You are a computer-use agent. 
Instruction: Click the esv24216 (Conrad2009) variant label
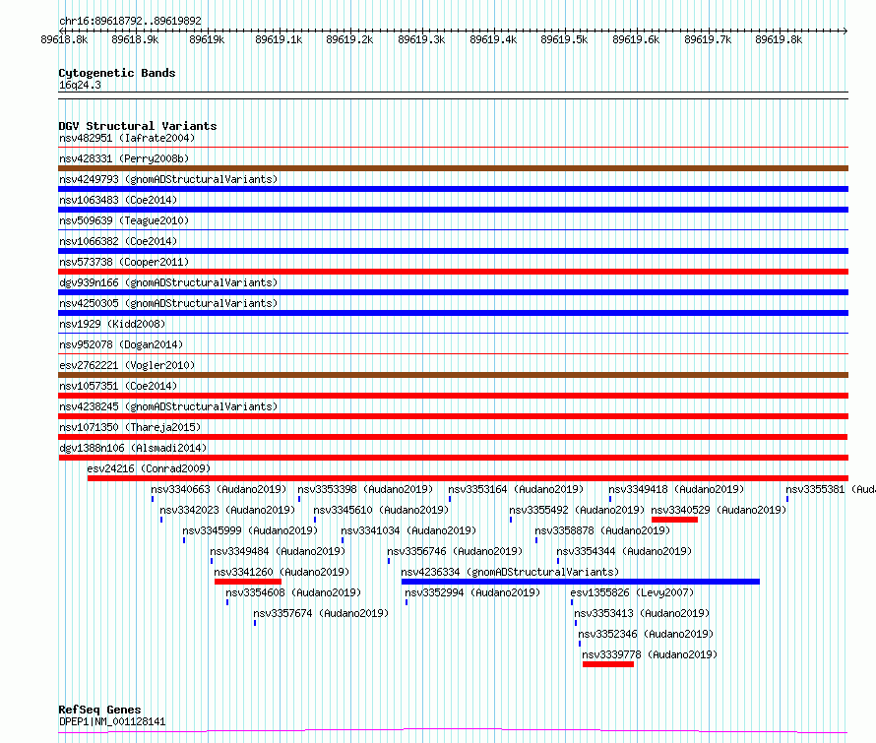pyautogui.click(x=149, y=468)
